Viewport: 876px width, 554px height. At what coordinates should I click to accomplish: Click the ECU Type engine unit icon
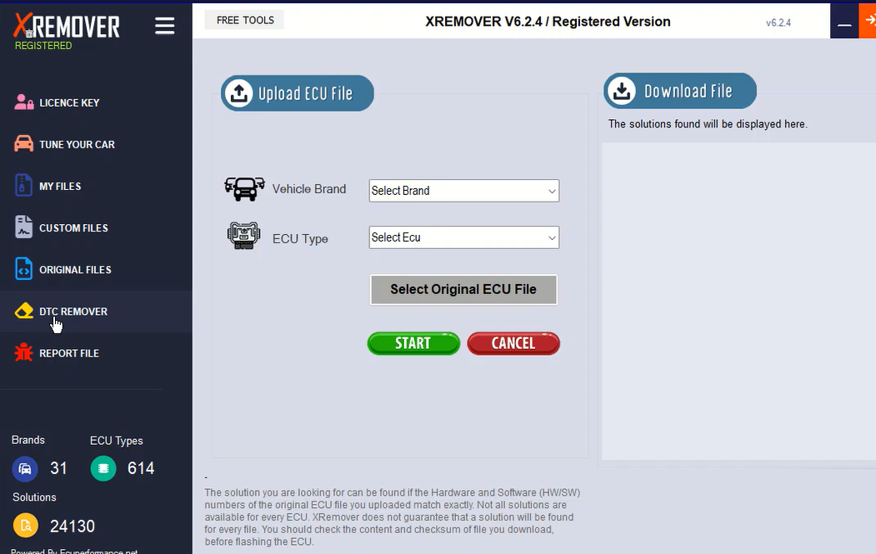(x=243, y=235)
